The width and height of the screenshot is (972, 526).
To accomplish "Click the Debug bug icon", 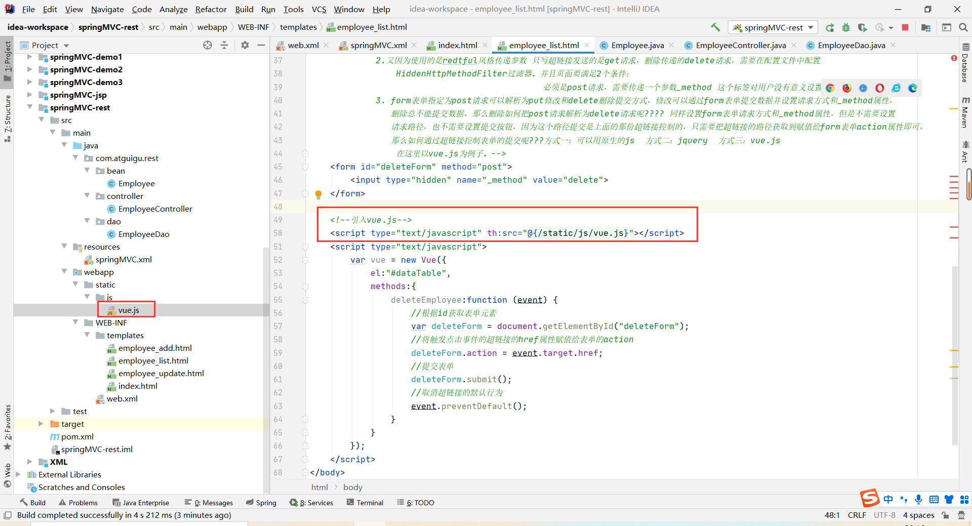I will pos(846,28).
